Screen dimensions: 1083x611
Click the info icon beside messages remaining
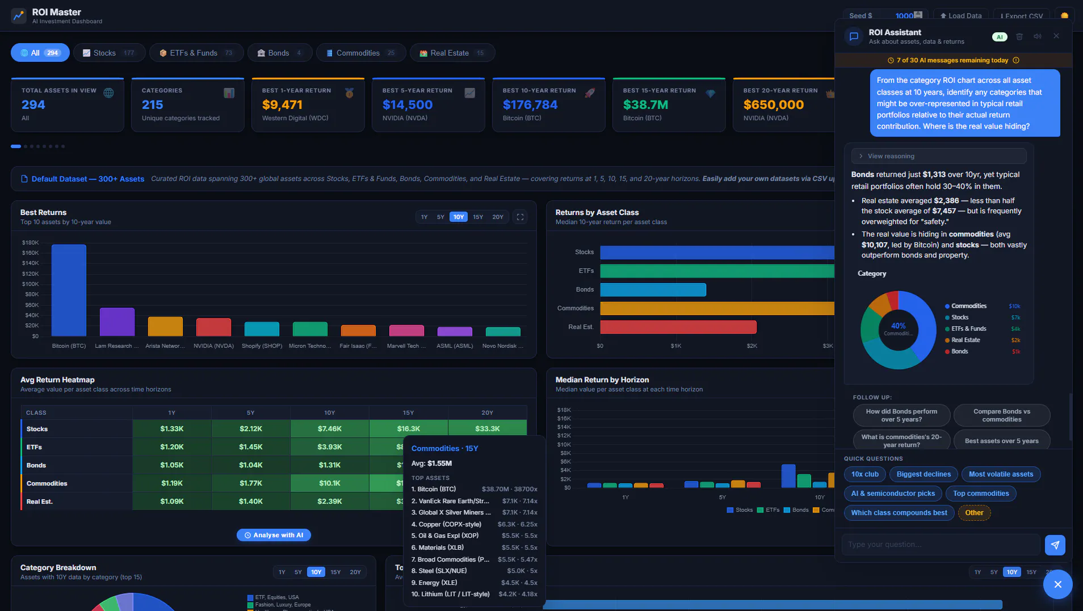(1016, 61)
